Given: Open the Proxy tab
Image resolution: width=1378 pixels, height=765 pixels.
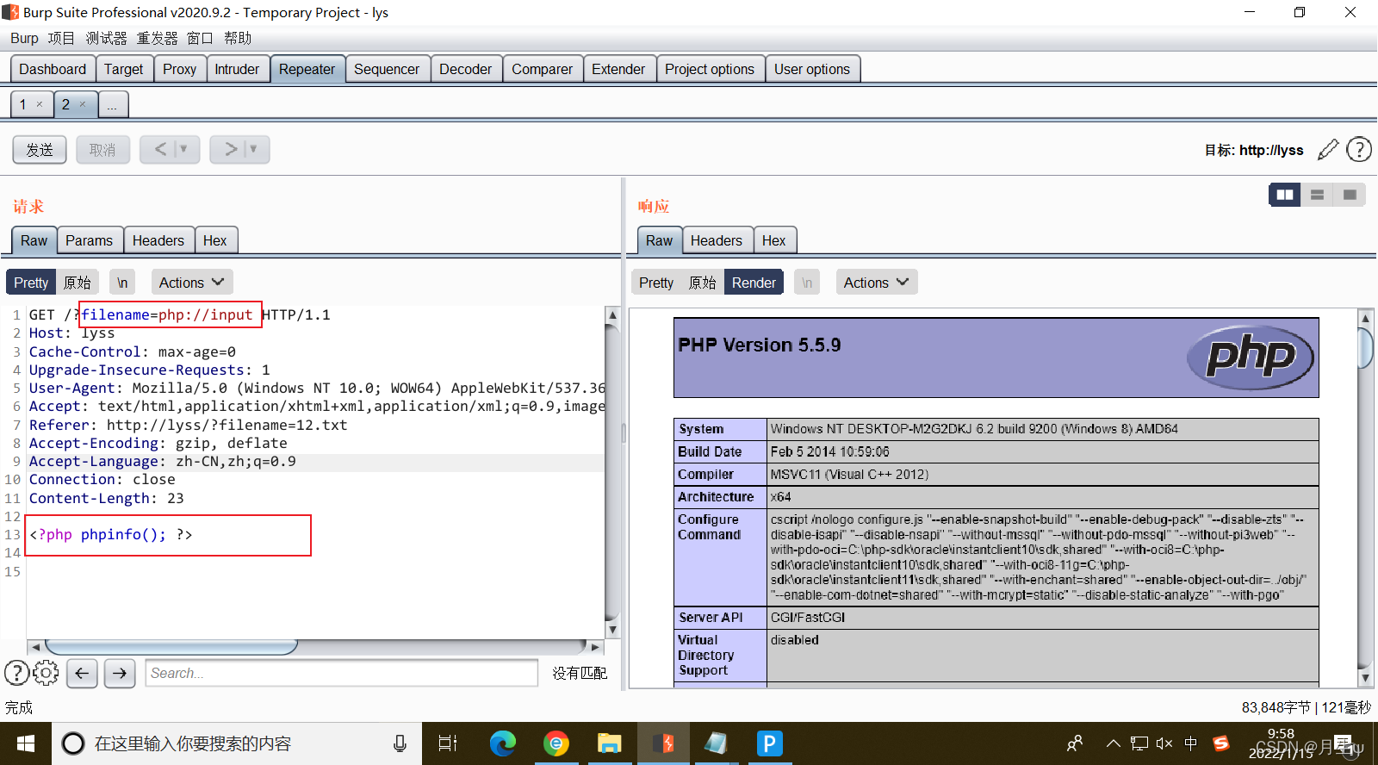Looking at the screenshot, I should click(180, 69).
